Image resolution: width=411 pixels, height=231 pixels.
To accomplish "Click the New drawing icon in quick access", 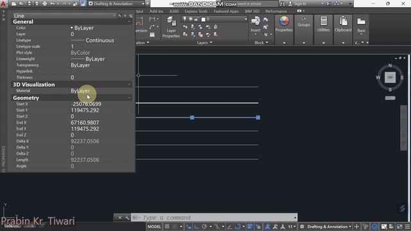I will pos(13,4).
